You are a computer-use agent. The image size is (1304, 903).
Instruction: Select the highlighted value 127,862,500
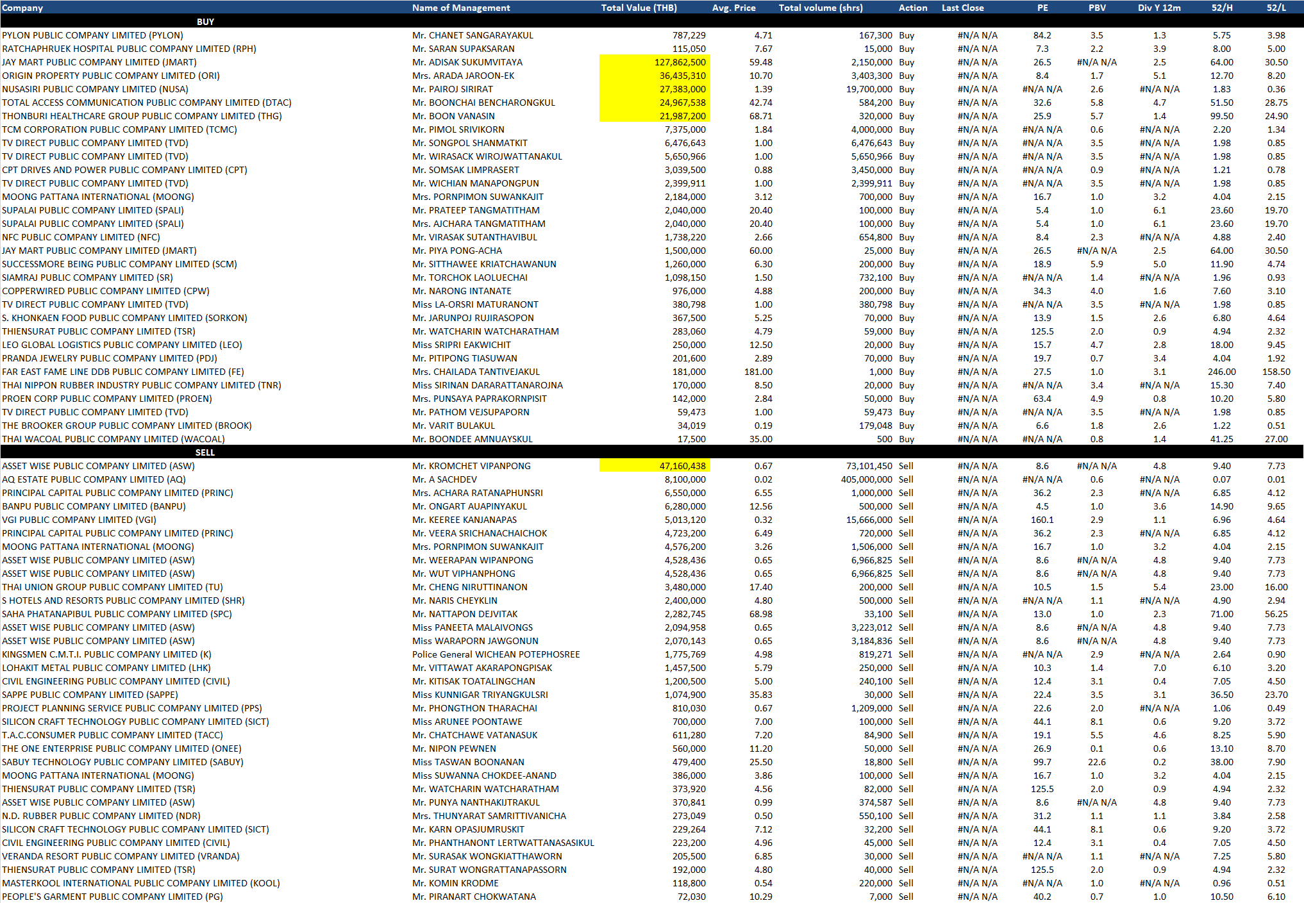click(655, 62)
